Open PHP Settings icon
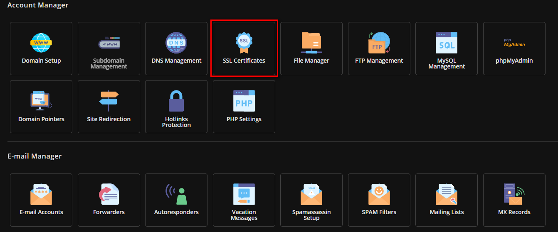558x232 pixels. (x=244, y=101)
